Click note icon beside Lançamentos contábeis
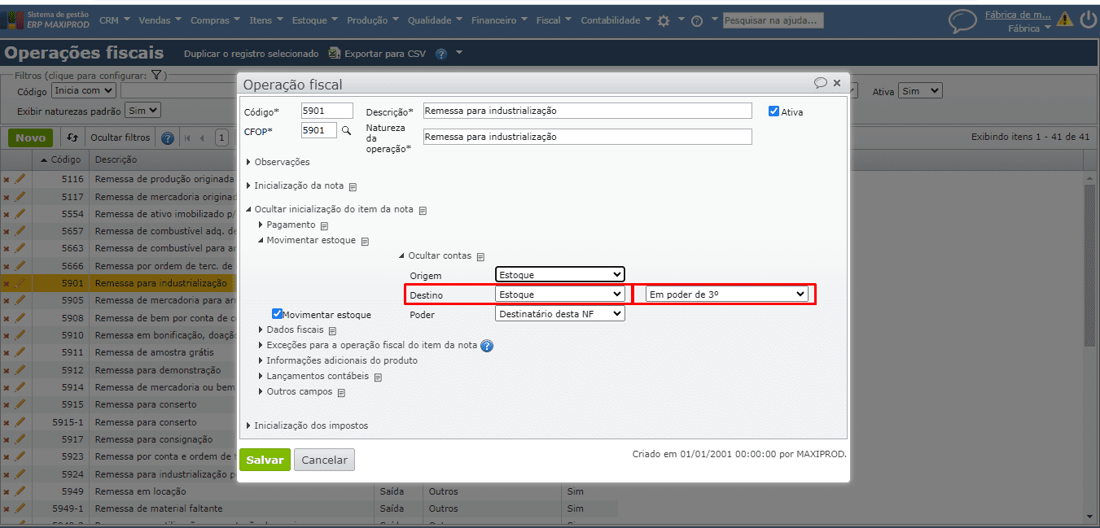Image resolution: width=1100 pixels, height=528 pixels. [x=378, y=377]
